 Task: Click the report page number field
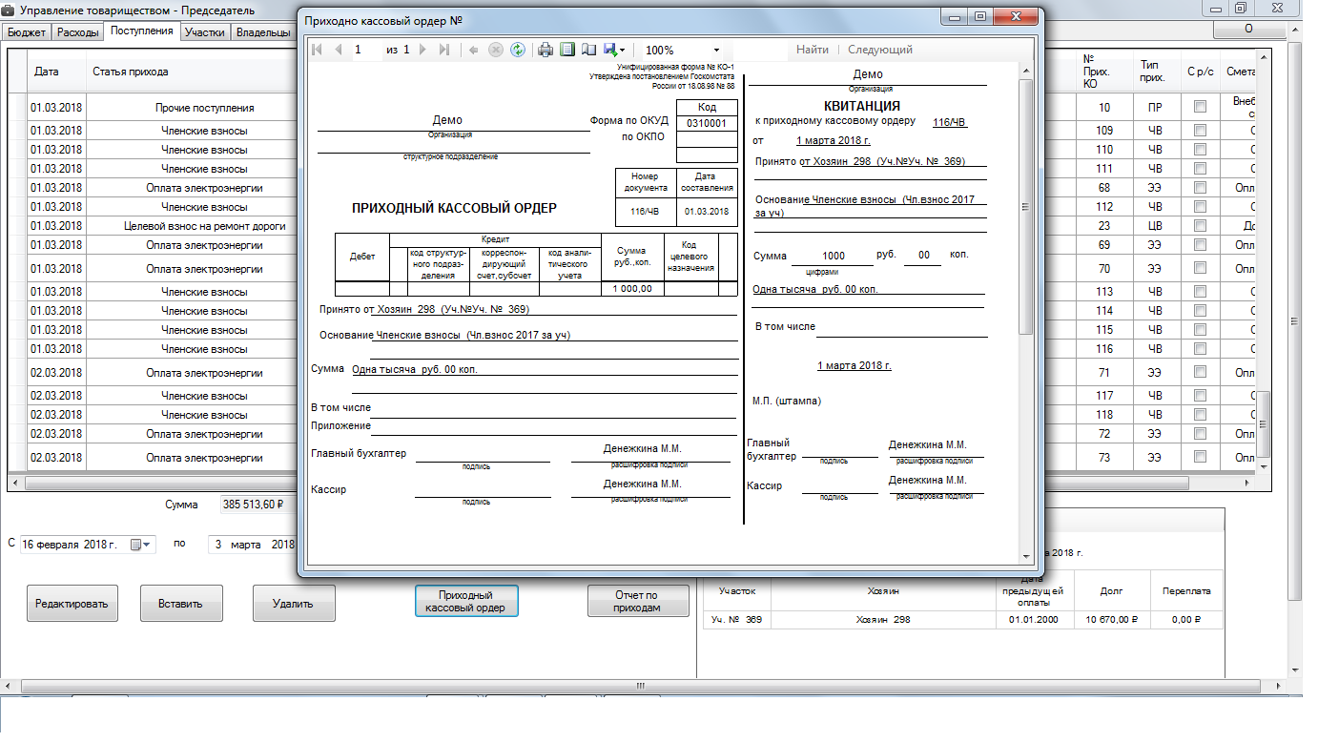tap(365, 50)
